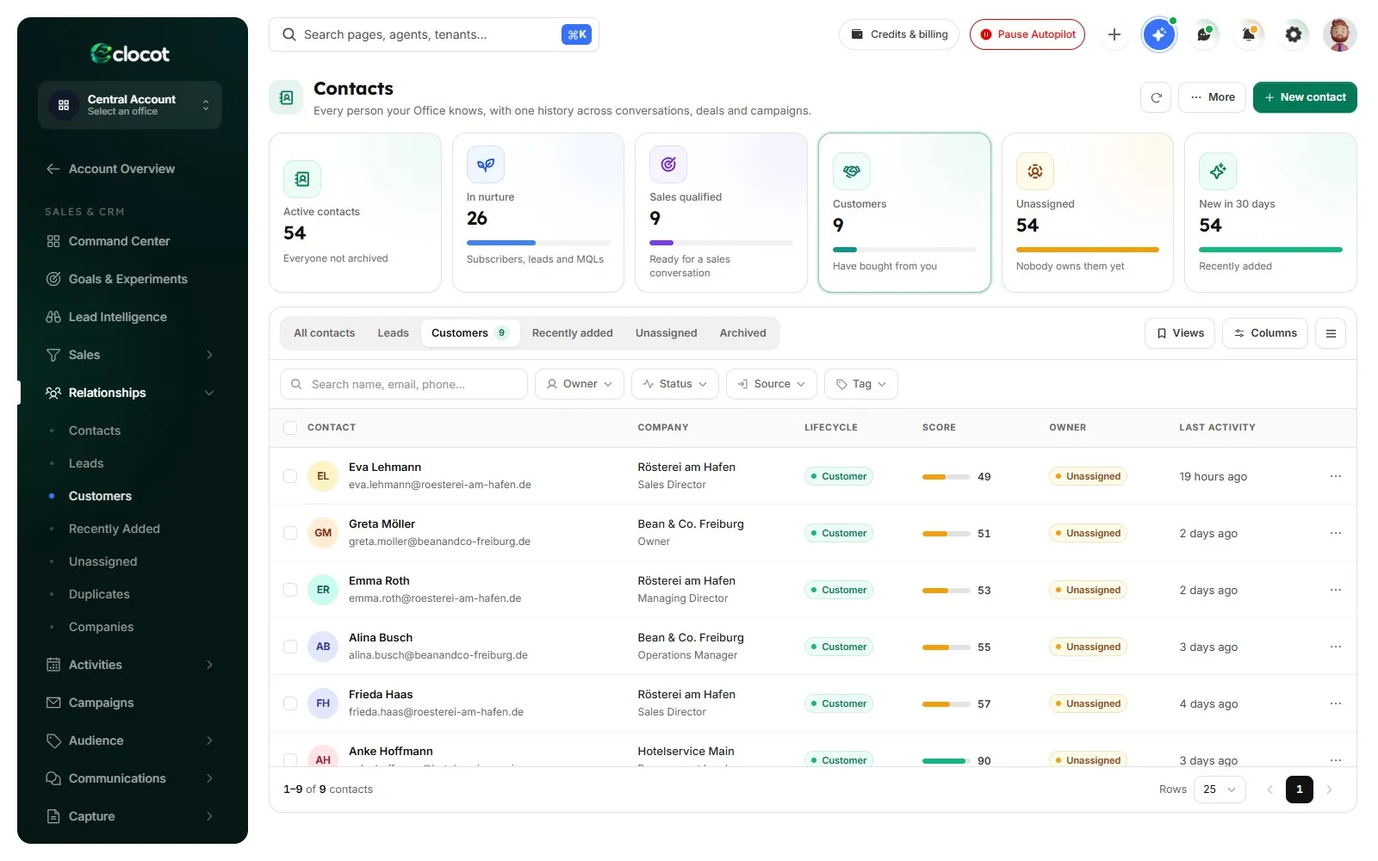Image resolution: width=1378 pixels, height=861 pixels.
Task: Open row actions for Eva Lehmann
Action: 1336,476
